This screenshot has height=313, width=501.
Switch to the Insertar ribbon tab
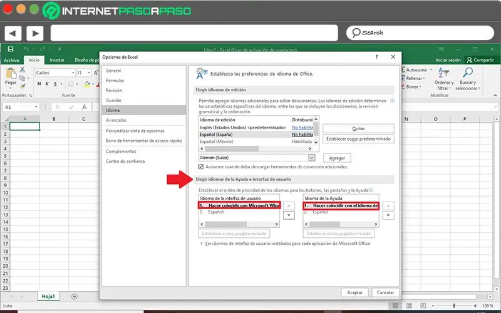click(57, 60)
